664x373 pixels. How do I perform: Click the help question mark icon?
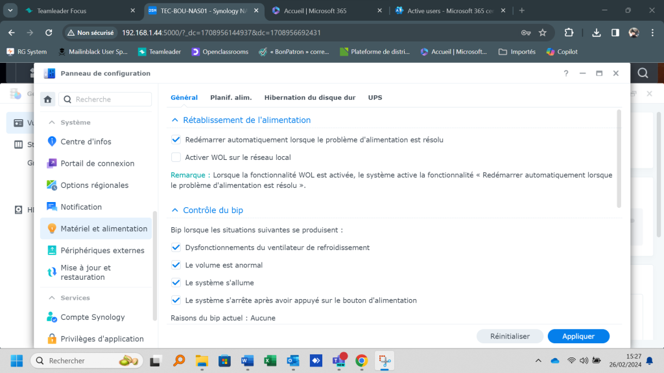pyautogui.click(x=565, y=74)
